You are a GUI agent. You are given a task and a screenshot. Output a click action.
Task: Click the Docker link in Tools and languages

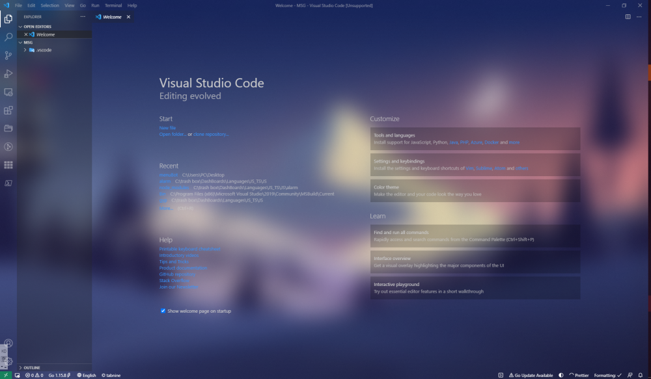pos(491,142)
